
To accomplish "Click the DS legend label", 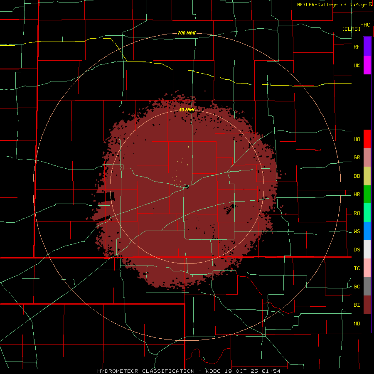I will pyautogui.click(x=357, y=250).
